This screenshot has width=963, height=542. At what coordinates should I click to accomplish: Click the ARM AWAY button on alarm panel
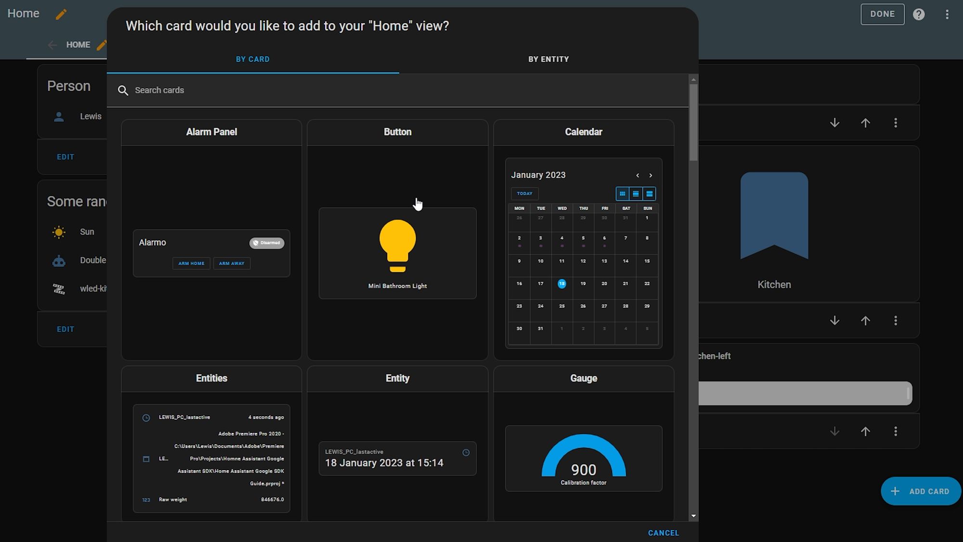coord(232,263)
